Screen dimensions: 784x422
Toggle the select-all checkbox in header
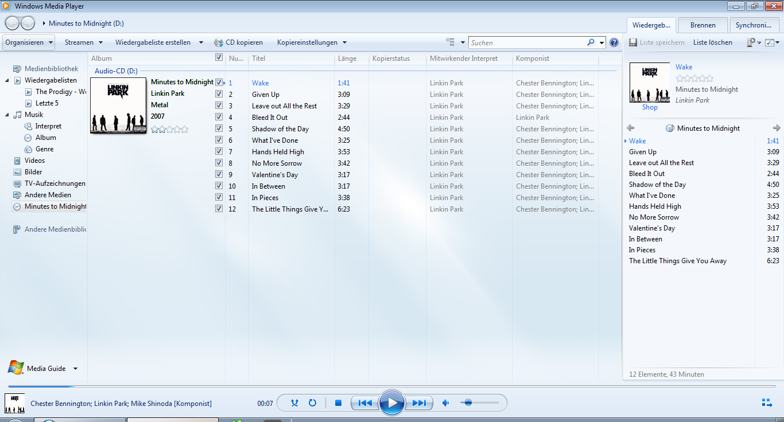[x=219, y=57]
